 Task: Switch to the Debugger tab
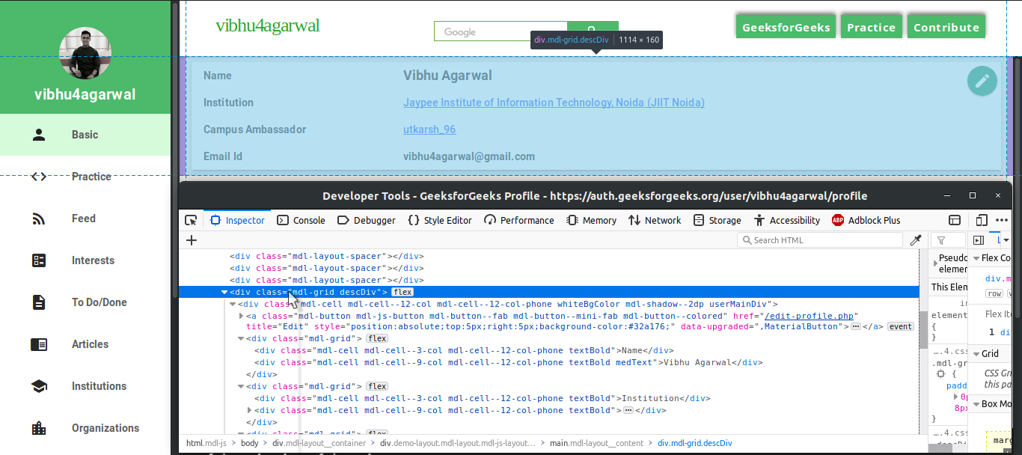point(366,220)
